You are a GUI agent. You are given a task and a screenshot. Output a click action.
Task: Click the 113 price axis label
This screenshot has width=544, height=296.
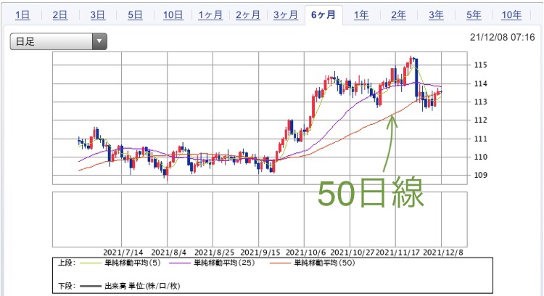480,102
